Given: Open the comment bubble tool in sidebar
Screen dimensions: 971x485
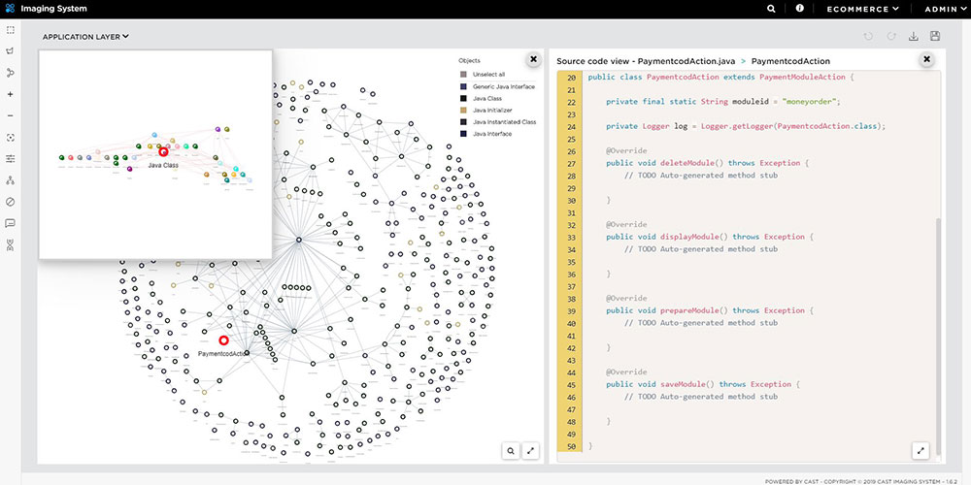Looking at the screenshot, I should click(x=10, y=223).
